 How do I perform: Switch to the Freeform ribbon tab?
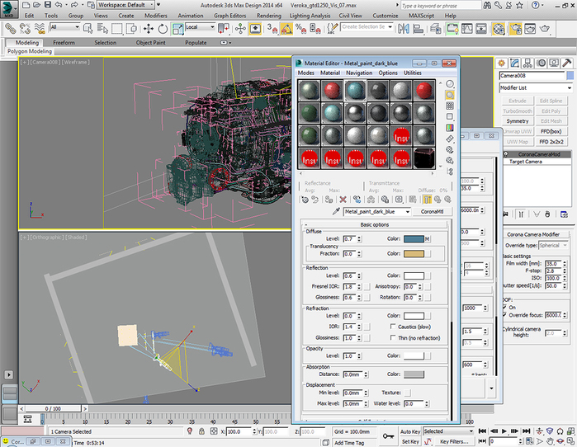pos(64,43)
